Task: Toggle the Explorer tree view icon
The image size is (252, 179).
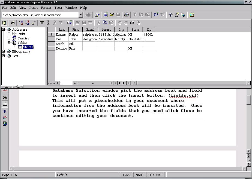Action: pyautogui.click(x=4, y=23)
